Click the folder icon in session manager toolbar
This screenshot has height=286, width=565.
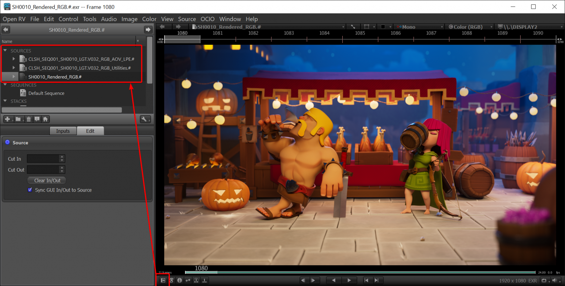coord(19,119)
